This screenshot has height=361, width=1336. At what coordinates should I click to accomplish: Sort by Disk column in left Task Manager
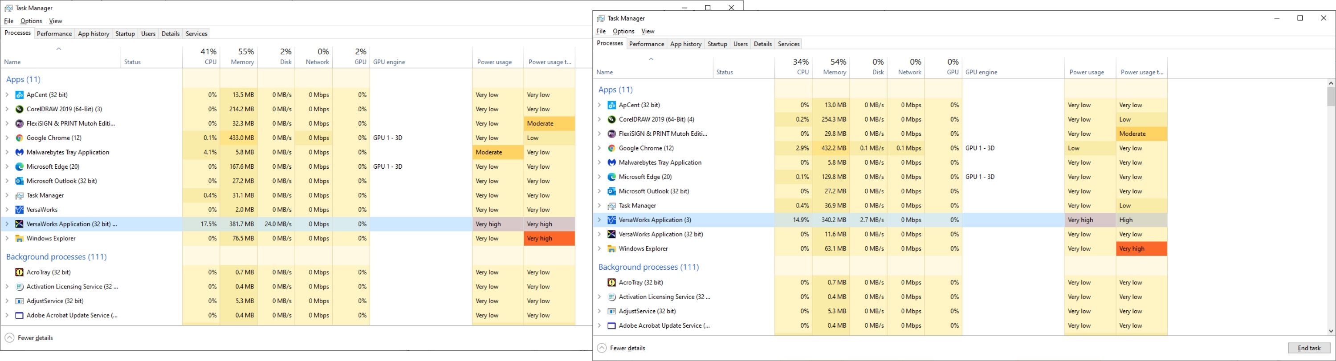tap(277, 57)
